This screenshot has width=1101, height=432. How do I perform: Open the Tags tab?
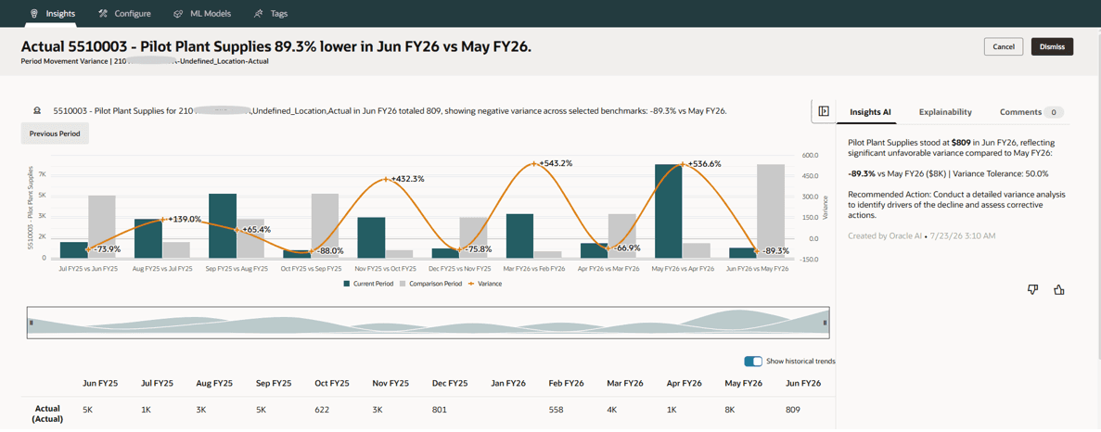(x=270, y=13)
